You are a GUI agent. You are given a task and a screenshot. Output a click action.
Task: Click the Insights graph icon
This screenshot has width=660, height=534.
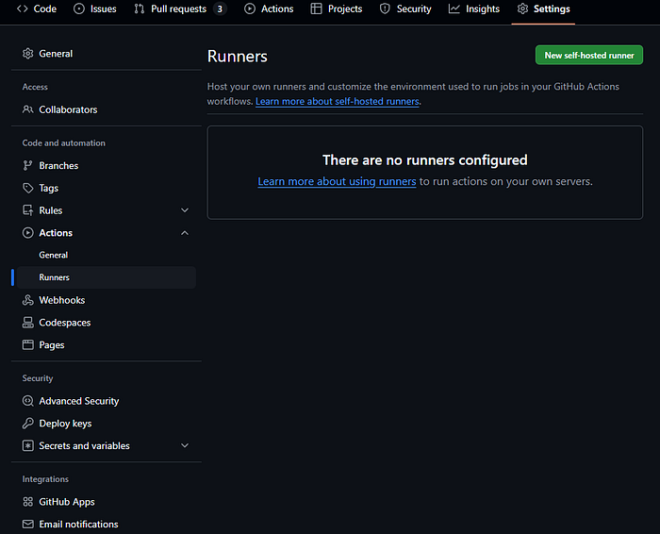[x=454, y=8]
